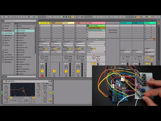Toggle the KEY map mode button
This screenshot has width=161, height=121.
[x=141, y=17]
